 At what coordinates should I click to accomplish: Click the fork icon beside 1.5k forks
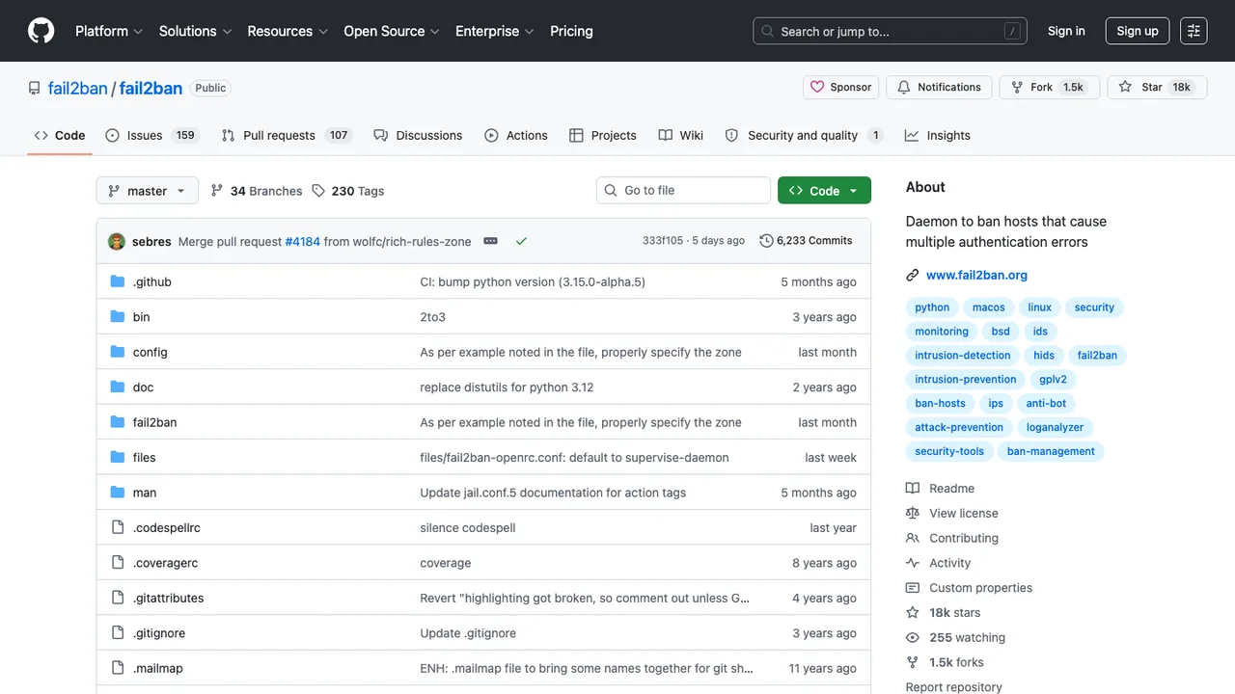point(913,663)
